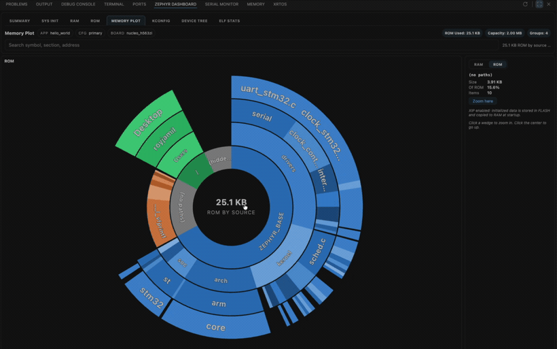Select the kernel wedge
The width and height of the screenshot is (557, 349).
click(x=284, y=259)
